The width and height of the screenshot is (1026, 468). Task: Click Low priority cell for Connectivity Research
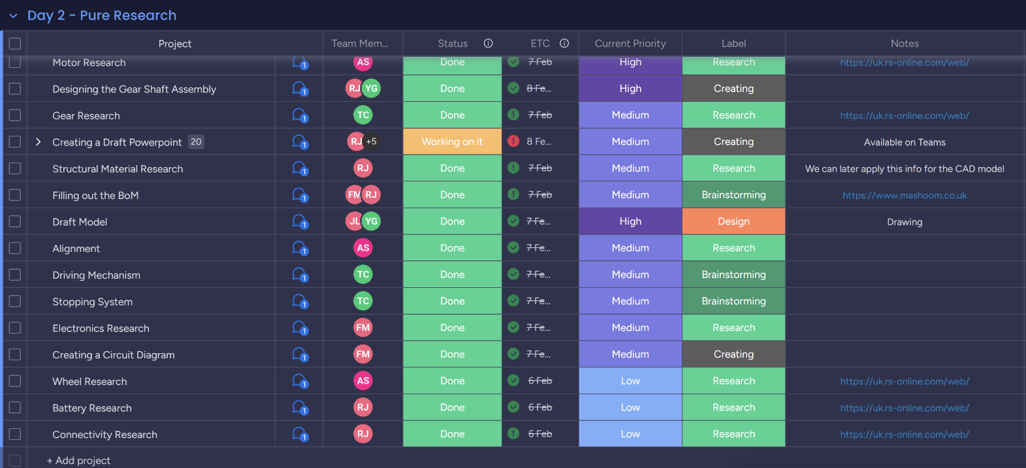630,434
